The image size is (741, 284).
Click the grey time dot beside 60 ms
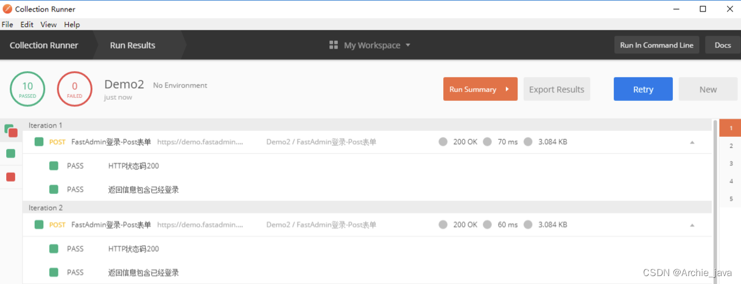coord(488,224)
